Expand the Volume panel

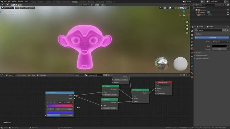(x=199, y=53)
